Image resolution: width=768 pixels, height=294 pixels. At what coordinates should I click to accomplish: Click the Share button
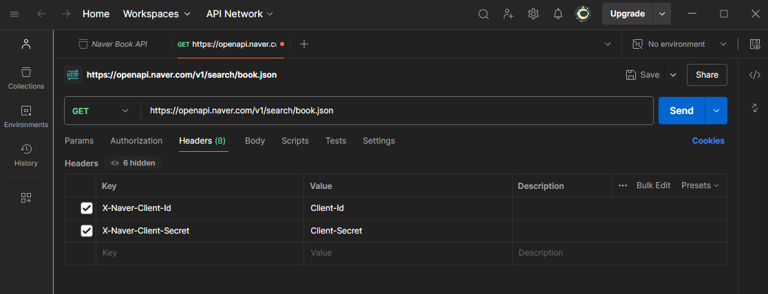pyautogui.click(x=707, y=75)
